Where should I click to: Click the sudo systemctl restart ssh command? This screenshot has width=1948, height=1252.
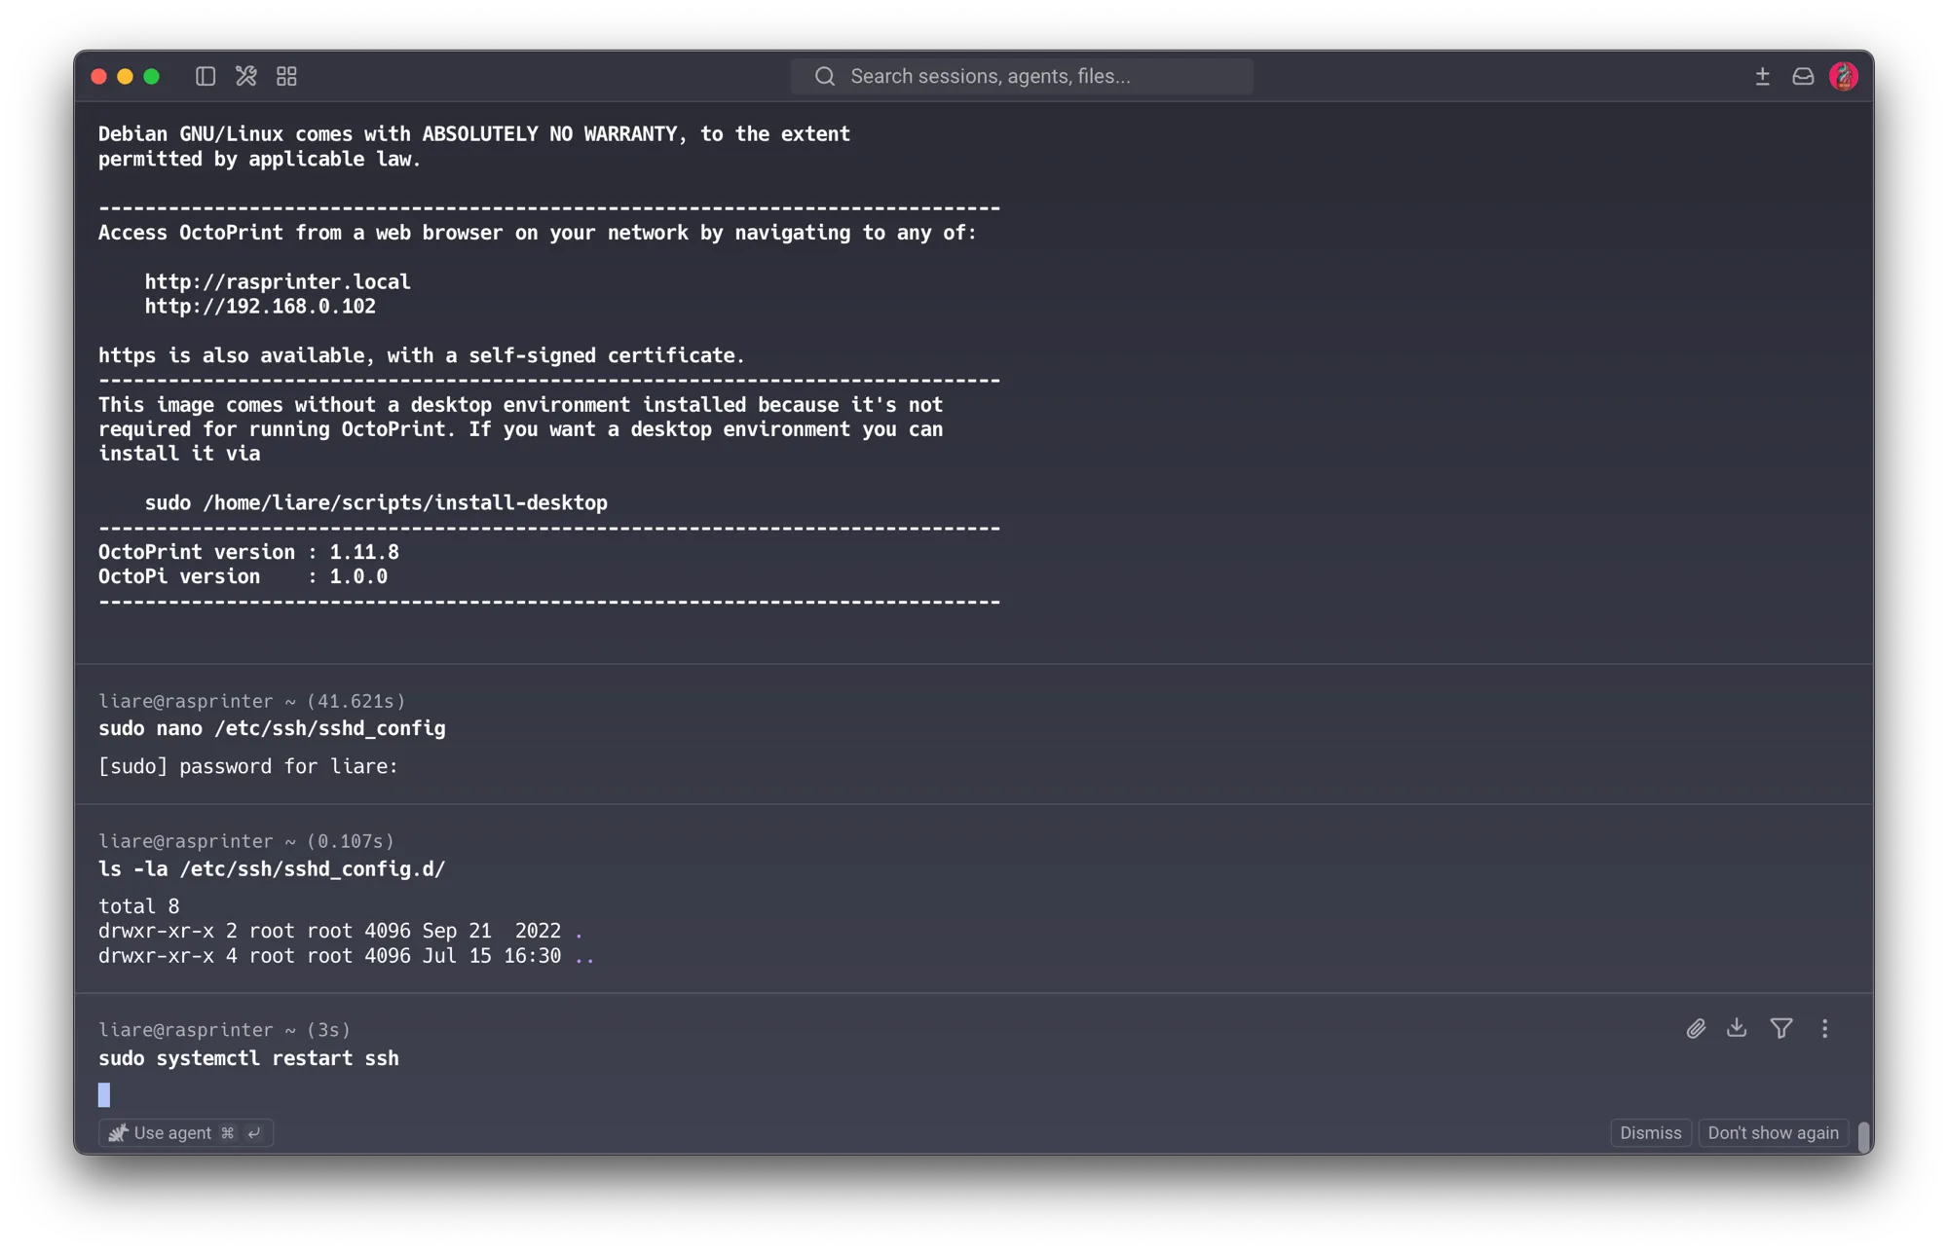pyautogui.click(x=248, y=1057)
